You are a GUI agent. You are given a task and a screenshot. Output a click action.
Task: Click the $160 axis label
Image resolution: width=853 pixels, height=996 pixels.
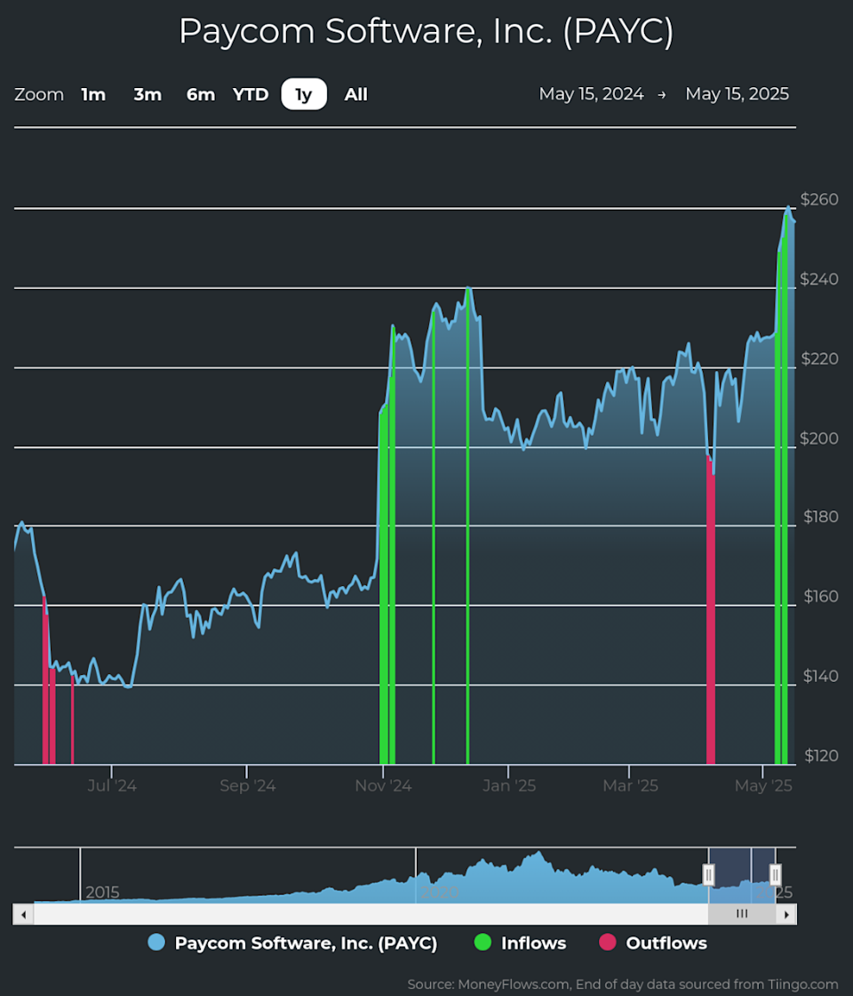[x=821, y=597]
